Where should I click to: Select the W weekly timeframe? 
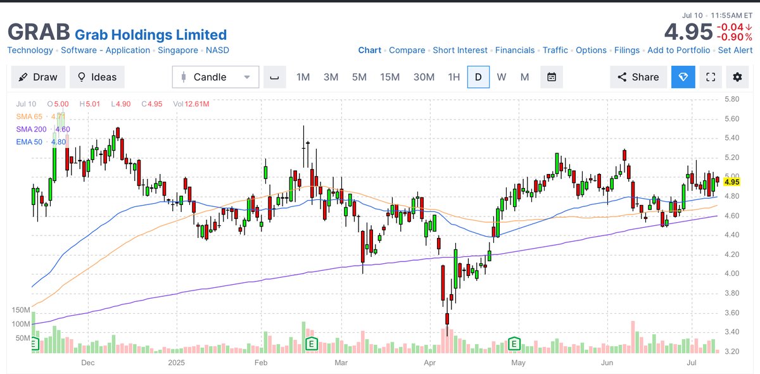click(x=501, y=77)
